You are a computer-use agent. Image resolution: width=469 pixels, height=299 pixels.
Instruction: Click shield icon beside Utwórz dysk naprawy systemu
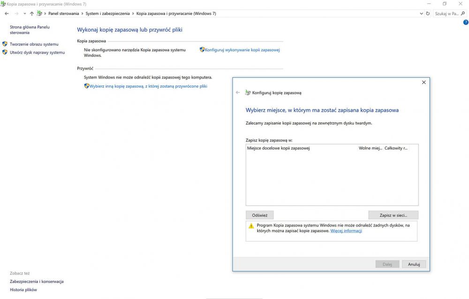tap(5, 53)
